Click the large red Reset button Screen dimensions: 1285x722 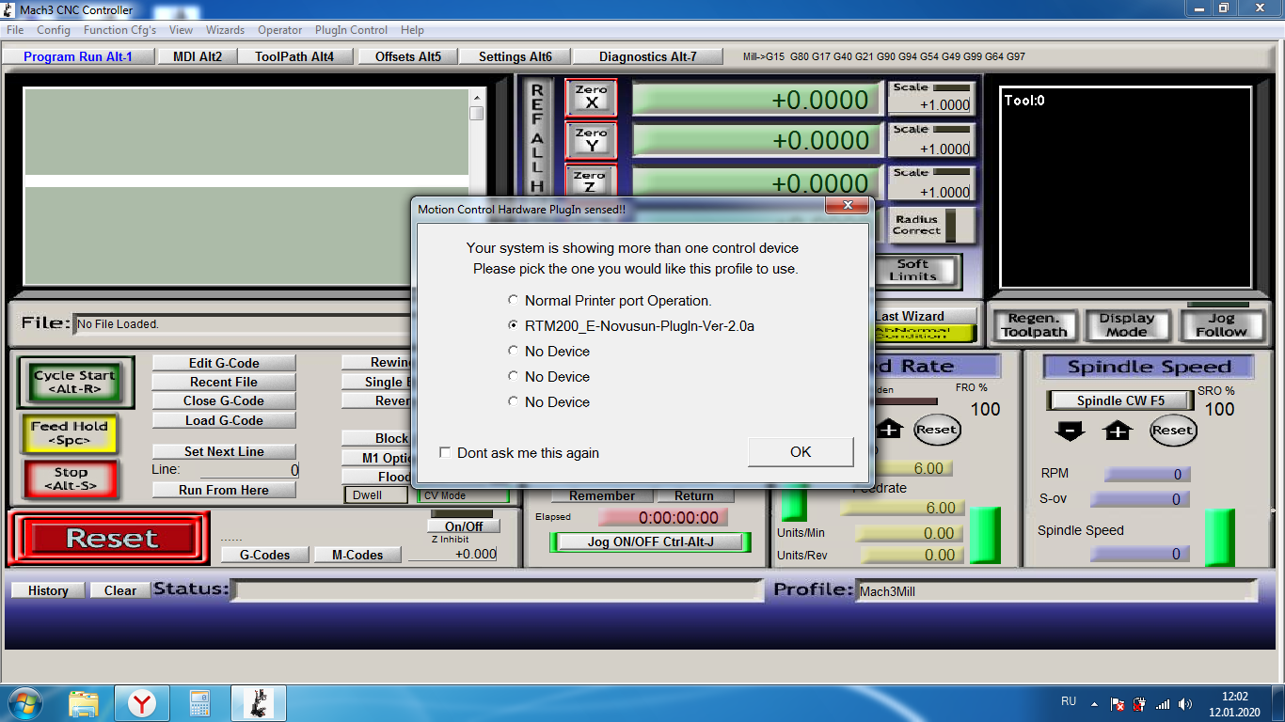click(x=111, y=539)
